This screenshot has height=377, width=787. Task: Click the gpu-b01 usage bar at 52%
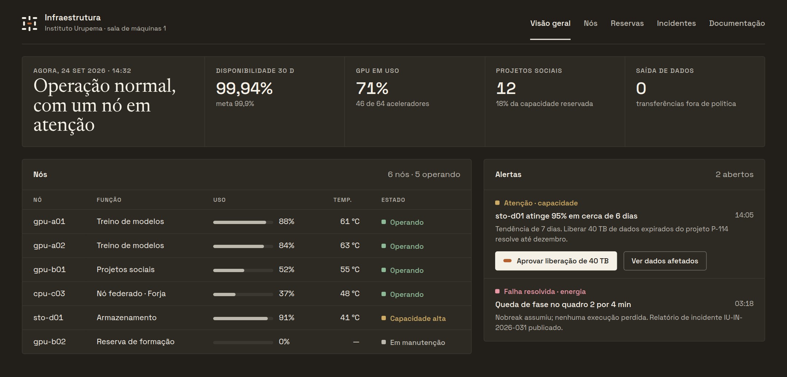pyautogui.click(x=243, y=270)
